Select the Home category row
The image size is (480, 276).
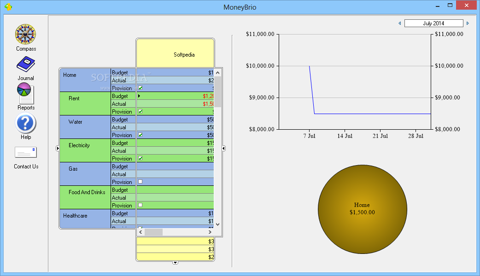[x=85, y=80]
